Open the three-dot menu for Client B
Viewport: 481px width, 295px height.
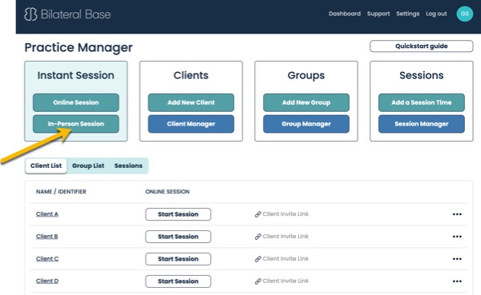pyautogui.click(x=457, y=237)
